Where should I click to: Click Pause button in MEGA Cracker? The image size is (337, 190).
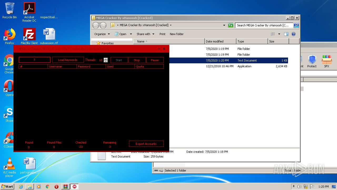point(155,60)
